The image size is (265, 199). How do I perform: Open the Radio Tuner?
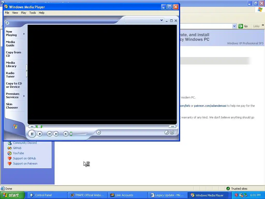point(10,75)
